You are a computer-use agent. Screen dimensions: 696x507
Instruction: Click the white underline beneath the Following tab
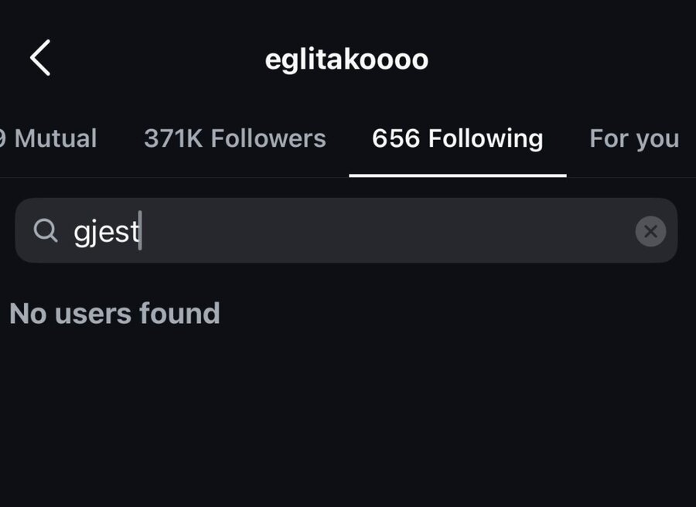[457, 175]
